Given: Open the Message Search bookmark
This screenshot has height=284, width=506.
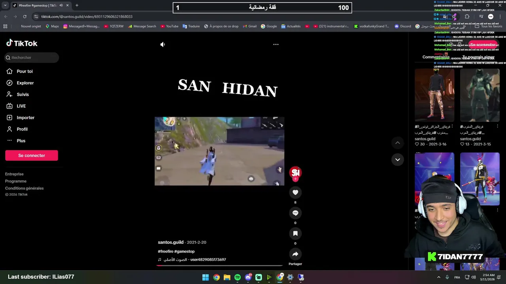Looking at the screenshot, I should (x=142, y=26).
